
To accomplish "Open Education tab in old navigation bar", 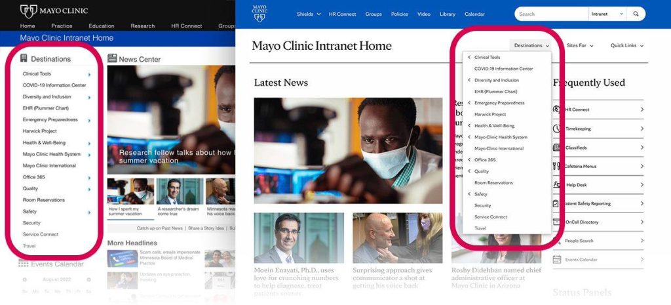I will click(102, 26).
